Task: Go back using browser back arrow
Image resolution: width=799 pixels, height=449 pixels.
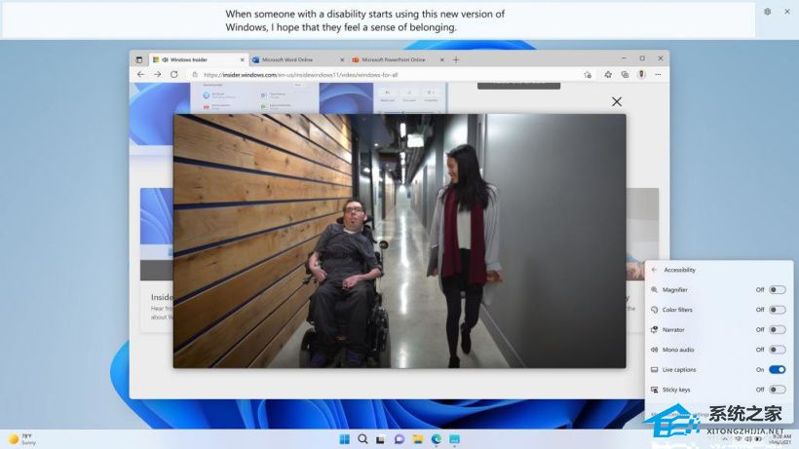Action: click(140, 74)
